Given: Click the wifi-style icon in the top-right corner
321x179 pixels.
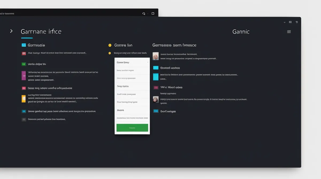Looking at the screenshot, I should pyautogui.click(x=297, y=22).
